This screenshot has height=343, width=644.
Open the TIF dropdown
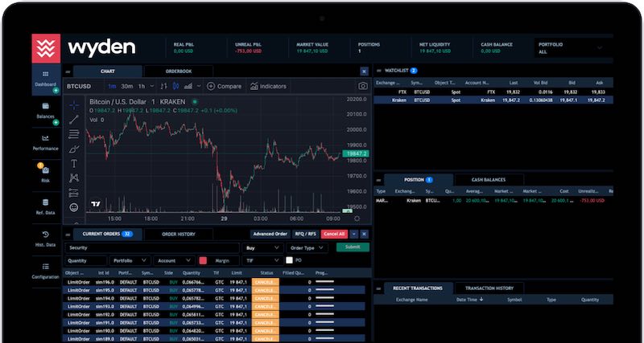pyautogui.click(x=263, y=260)
